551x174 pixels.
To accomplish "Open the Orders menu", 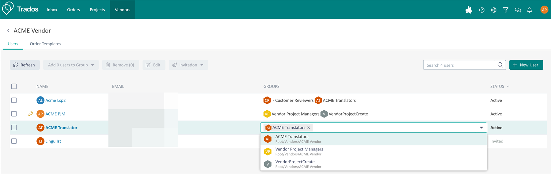I will (x=73, y=10).
